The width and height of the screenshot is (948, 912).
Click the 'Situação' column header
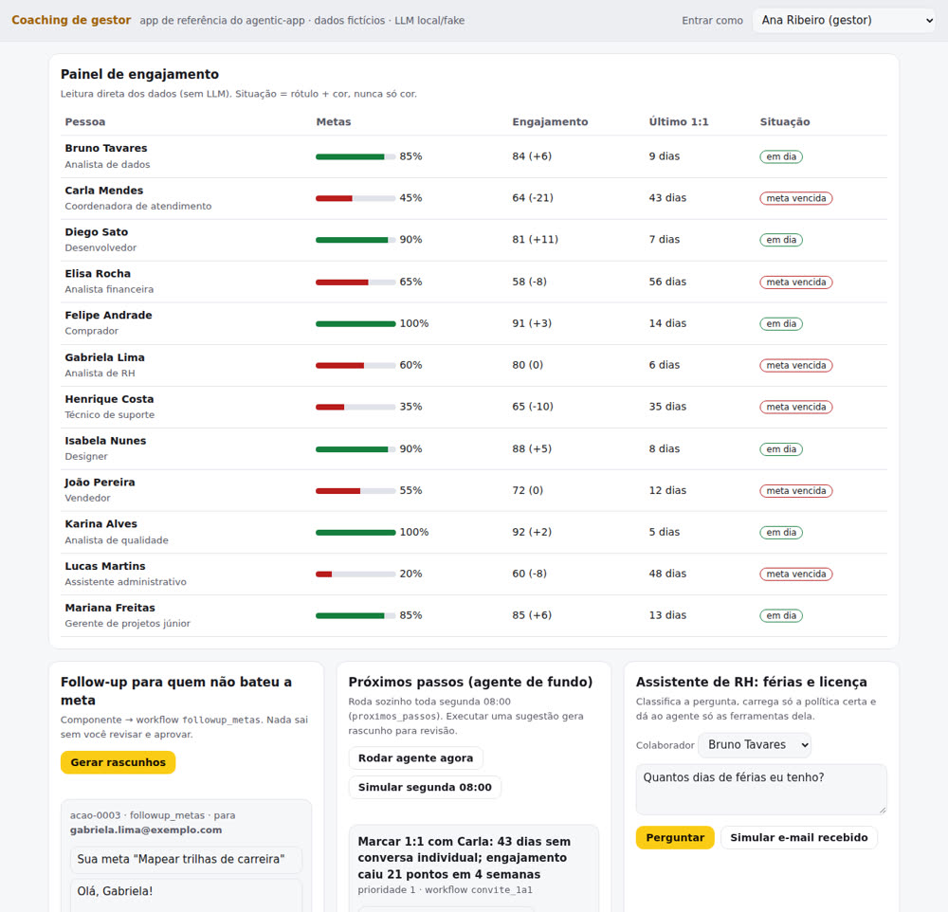pos(785,121)
